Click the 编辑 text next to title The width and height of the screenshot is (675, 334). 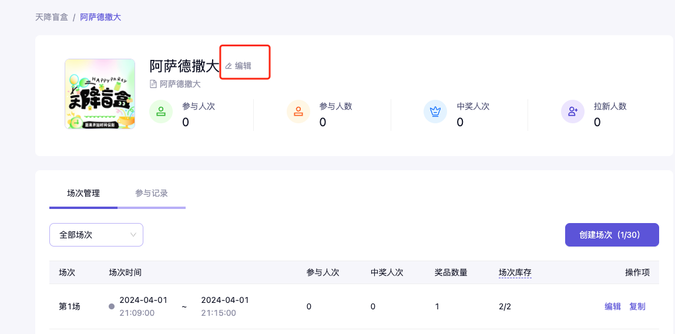click(243, 66)
